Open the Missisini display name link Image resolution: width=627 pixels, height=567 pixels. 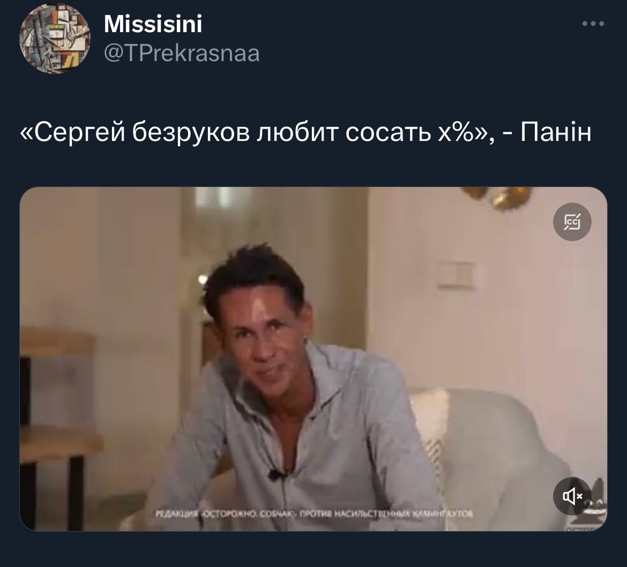(x=153, y=24)
